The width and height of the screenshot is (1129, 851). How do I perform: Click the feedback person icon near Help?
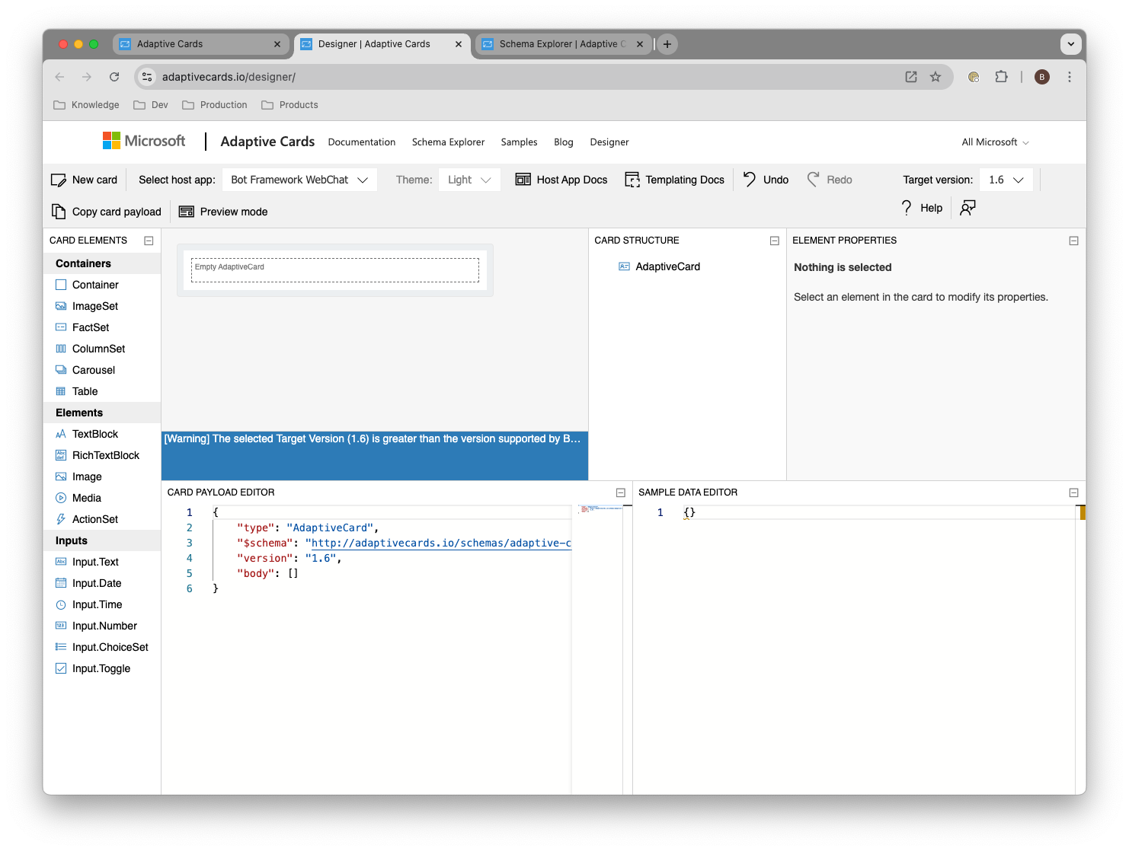tap(968, 208)
